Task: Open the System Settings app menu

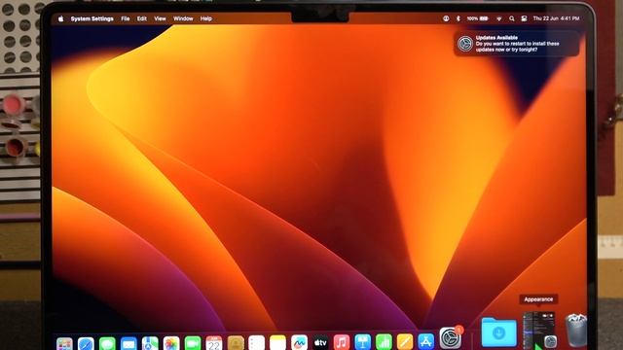Action: (x=92, y=18)
